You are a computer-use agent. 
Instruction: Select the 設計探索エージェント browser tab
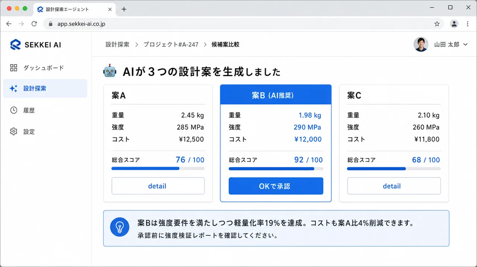pos(75,9)
